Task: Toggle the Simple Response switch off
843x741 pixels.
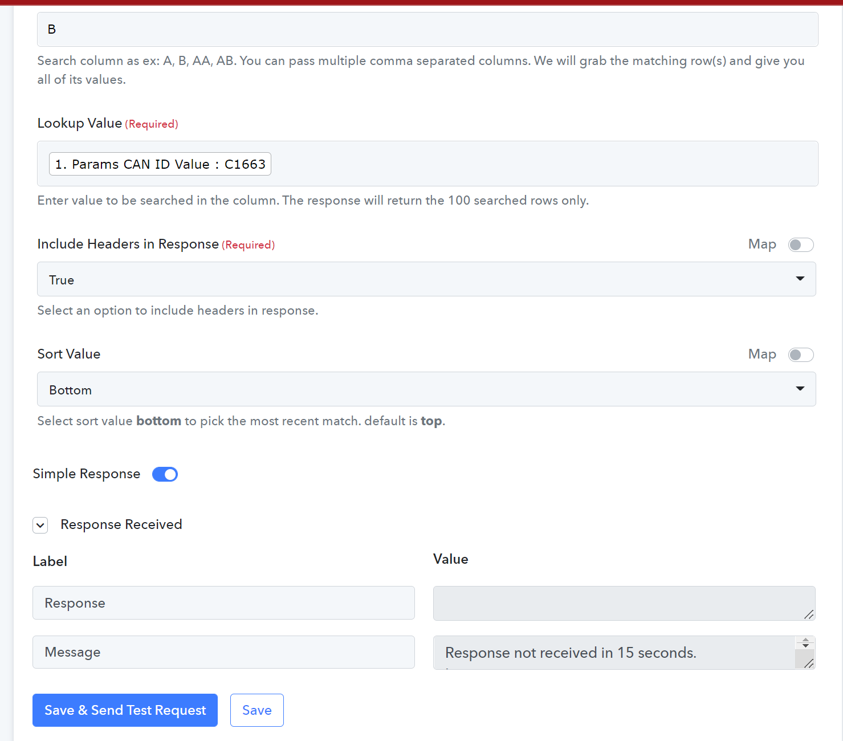Action: [x=165, y=474]
